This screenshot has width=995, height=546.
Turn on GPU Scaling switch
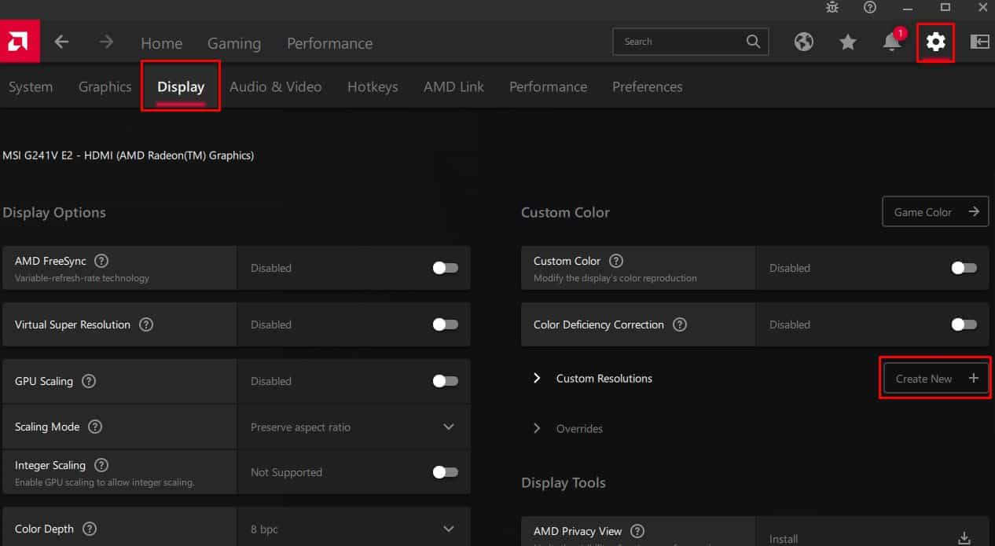pos(445,381)
